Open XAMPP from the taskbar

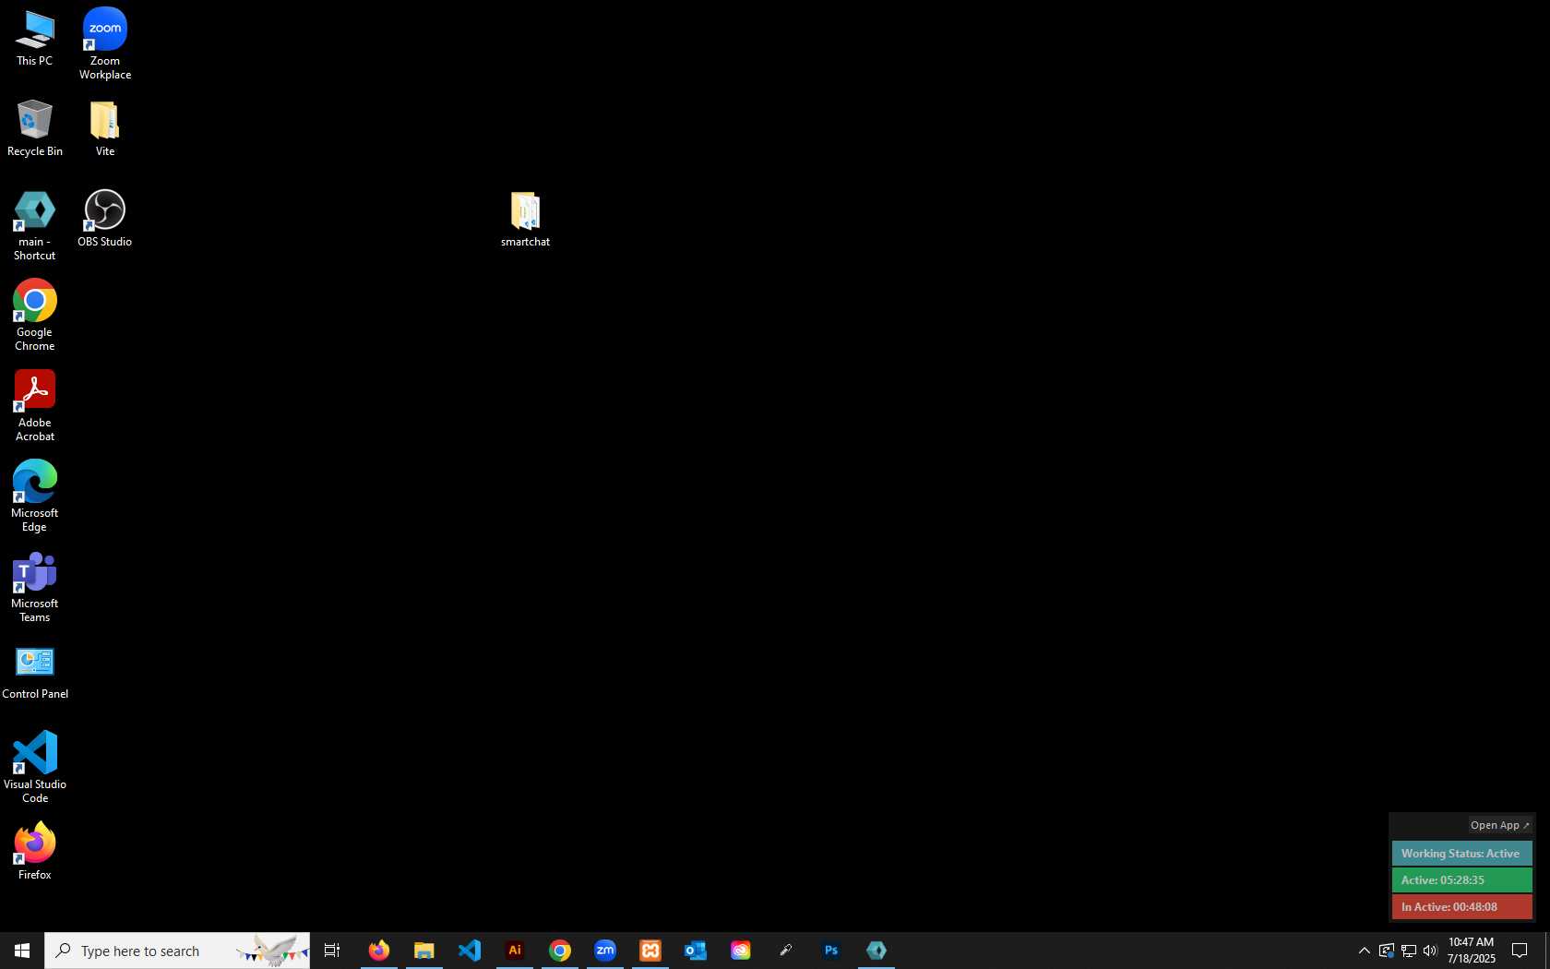pos(650,951)
